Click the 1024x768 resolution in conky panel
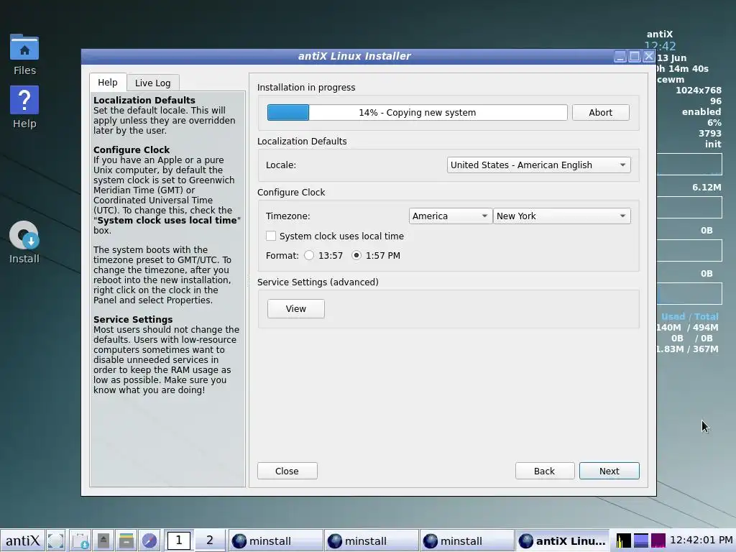736x552 pixels. pyautogui.click(x=699, y=90)
